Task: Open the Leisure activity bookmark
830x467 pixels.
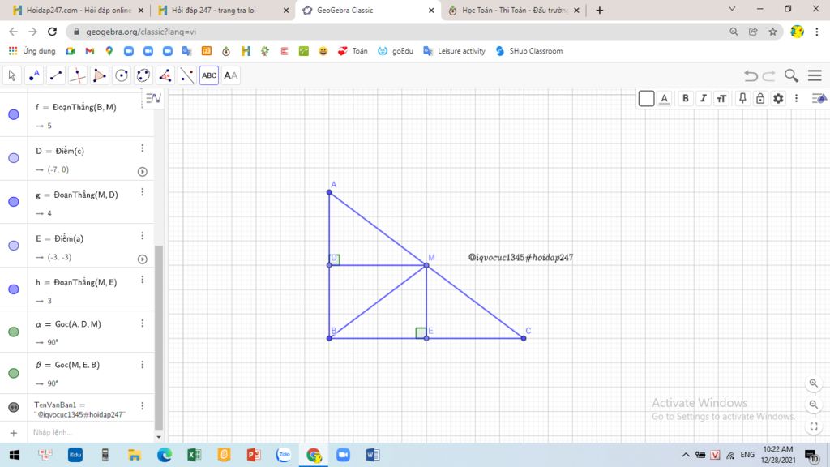Action: tap(454, 51)
